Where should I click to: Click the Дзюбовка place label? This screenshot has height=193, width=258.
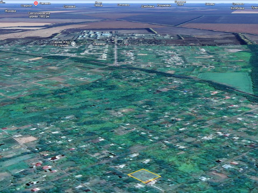pos(148,6)
